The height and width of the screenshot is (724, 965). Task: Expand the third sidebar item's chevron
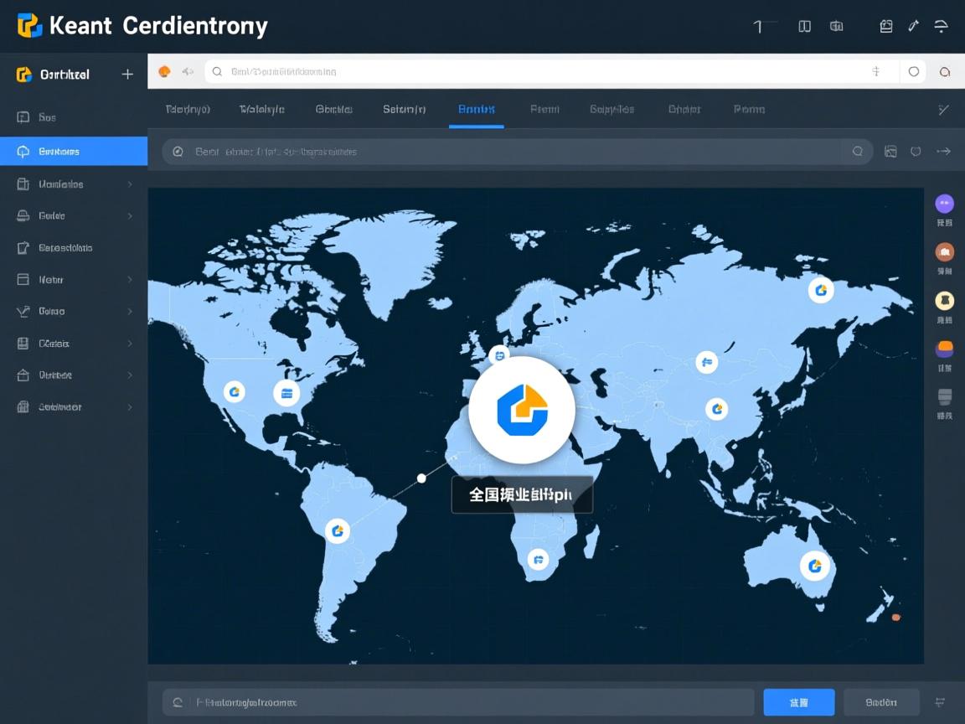coord(130,184)
